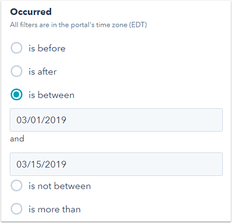This screenshot has height=223, width=232.
Task: Click the 'Occurred' filter heading
Action: click(31, 12)
